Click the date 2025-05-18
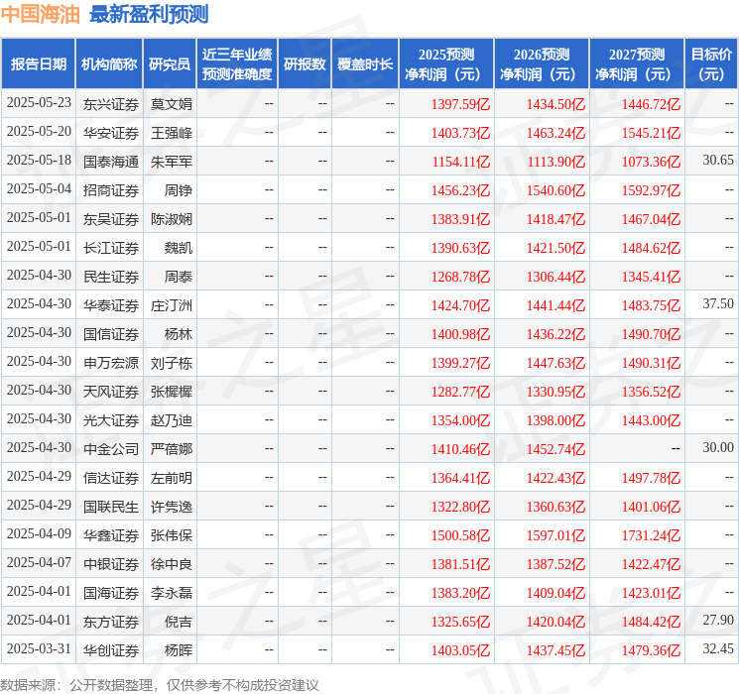The height and width of the screenshot is (694, 739). [39, 160]
